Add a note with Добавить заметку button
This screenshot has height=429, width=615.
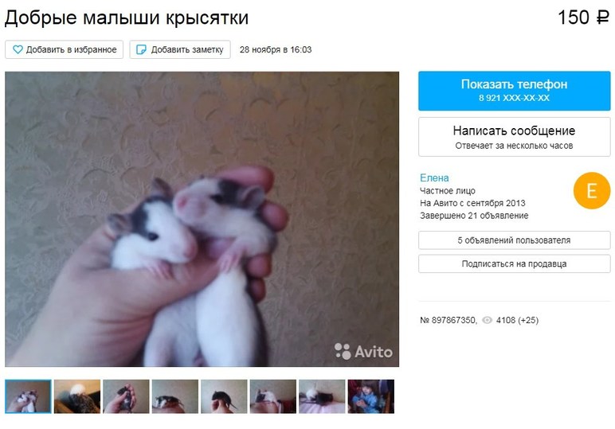180,49
